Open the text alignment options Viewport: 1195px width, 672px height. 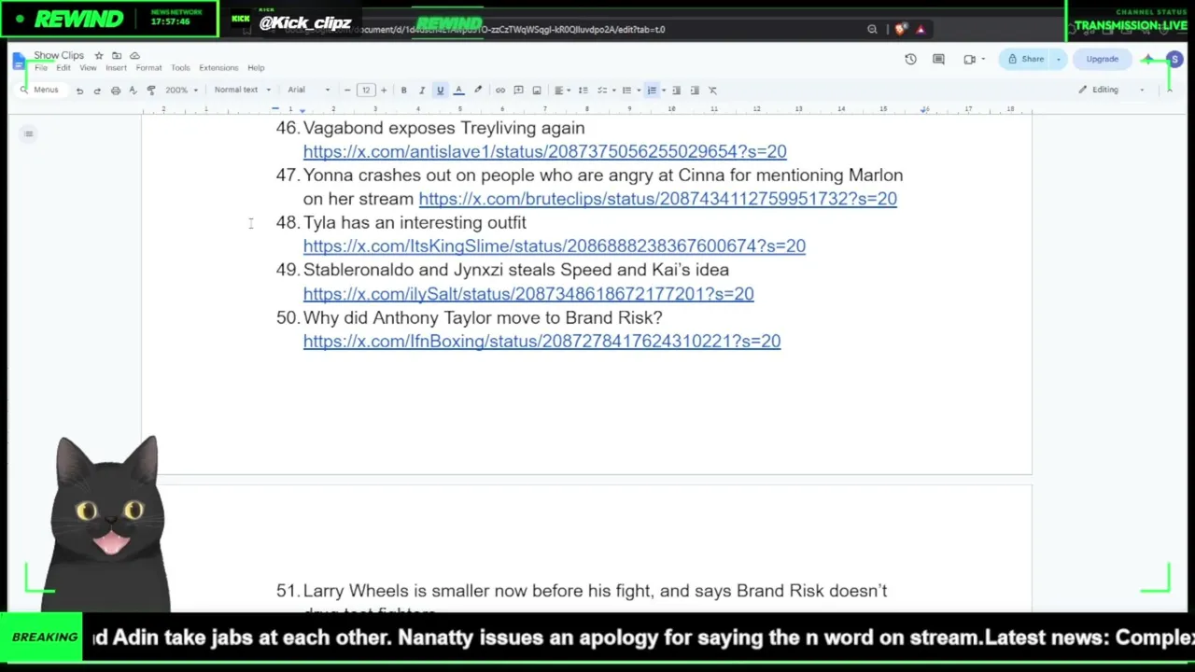click(x=561, y=91)
